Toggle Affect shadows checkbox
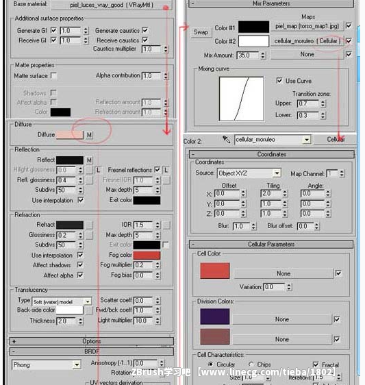 (x=80, y=264)
